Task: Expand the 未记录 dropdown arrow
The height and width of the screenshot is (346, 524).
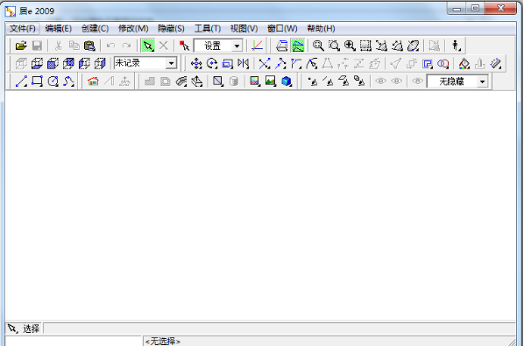Action: coord(172,63)
